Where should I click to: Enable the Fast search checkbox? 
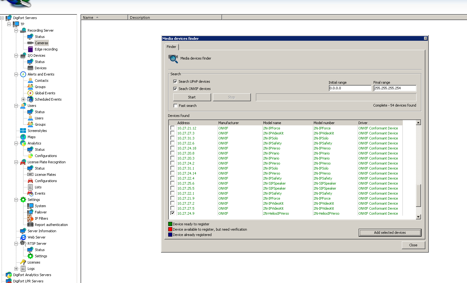[x=175, y=106]
